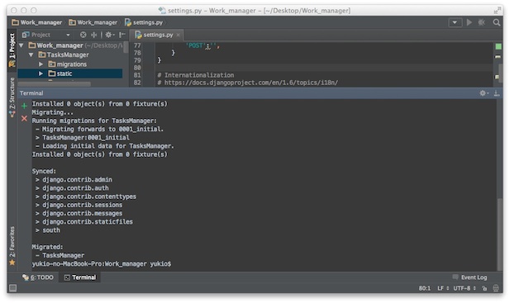The height and width of the screenshot is (303, 510).
Task: Toggle the 2: Favorites side tab
Action: point(12,246)
